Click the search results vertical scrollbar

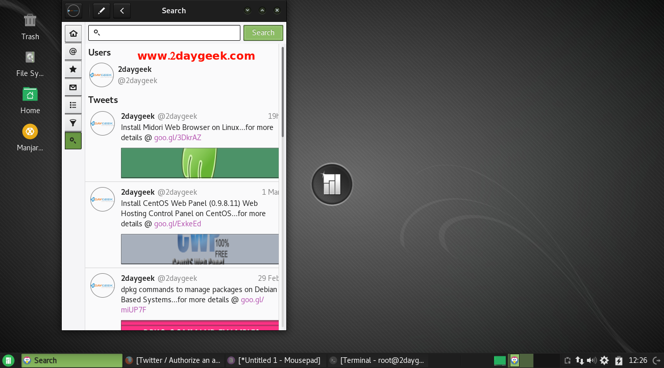click(283, 92)
